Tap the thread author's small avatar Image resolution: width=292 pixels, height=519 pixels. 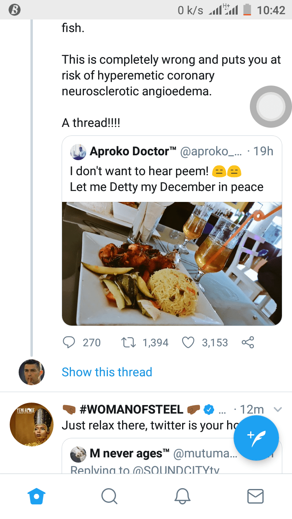coord(32,372)
